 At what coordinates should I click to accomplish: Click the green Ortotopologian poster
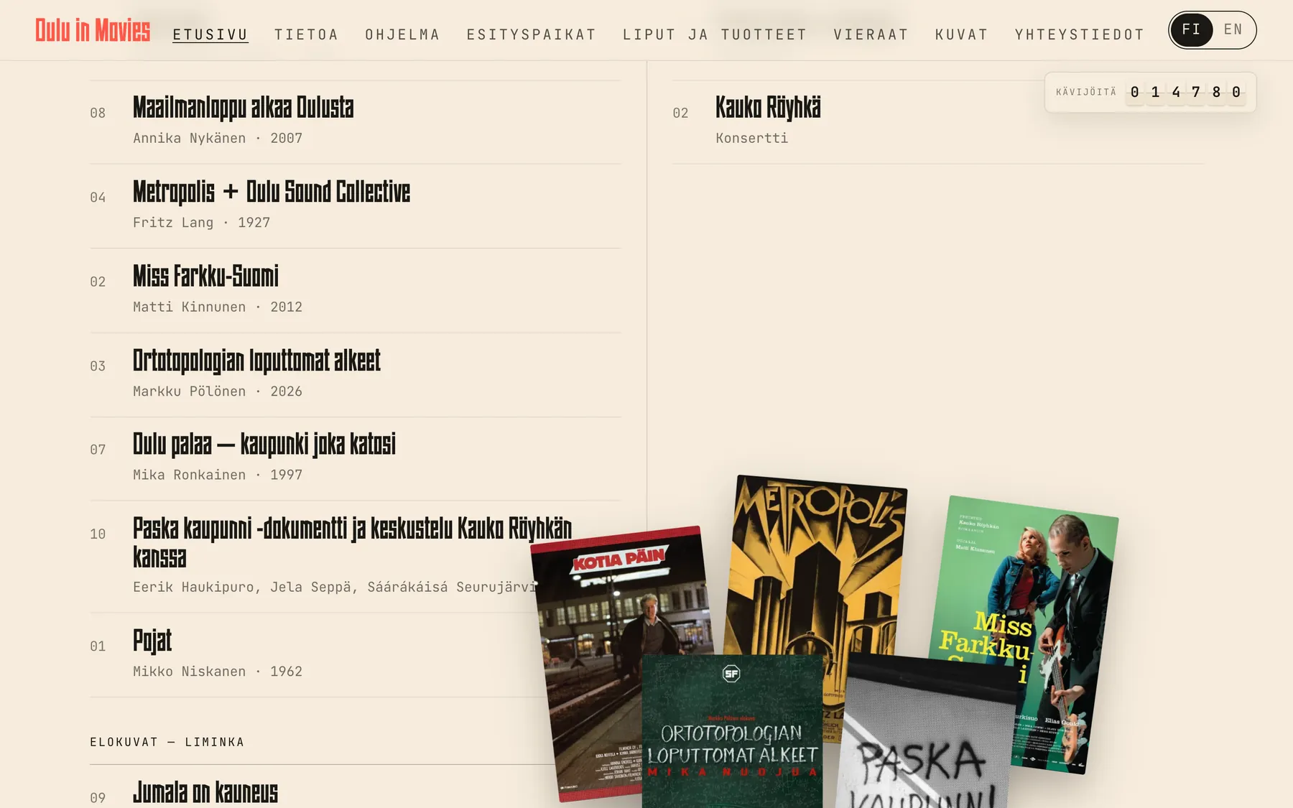tap(732, 731)
